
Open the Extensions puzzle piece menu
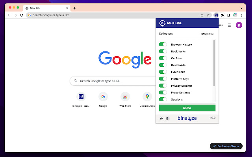[x=222, y=15]
